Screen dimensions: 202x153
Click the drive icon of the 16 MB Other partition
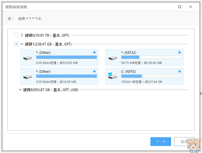(28, 77)
